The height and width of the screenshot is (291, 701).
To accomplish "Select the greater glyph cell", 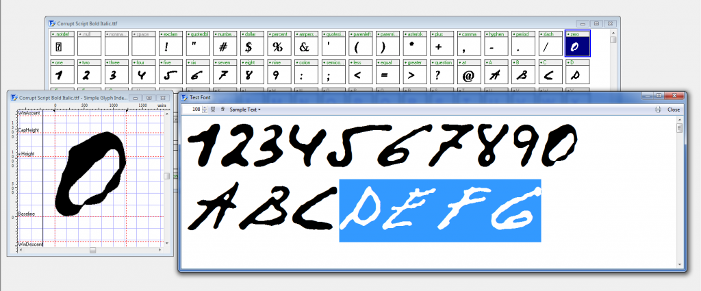I will 415,71.
